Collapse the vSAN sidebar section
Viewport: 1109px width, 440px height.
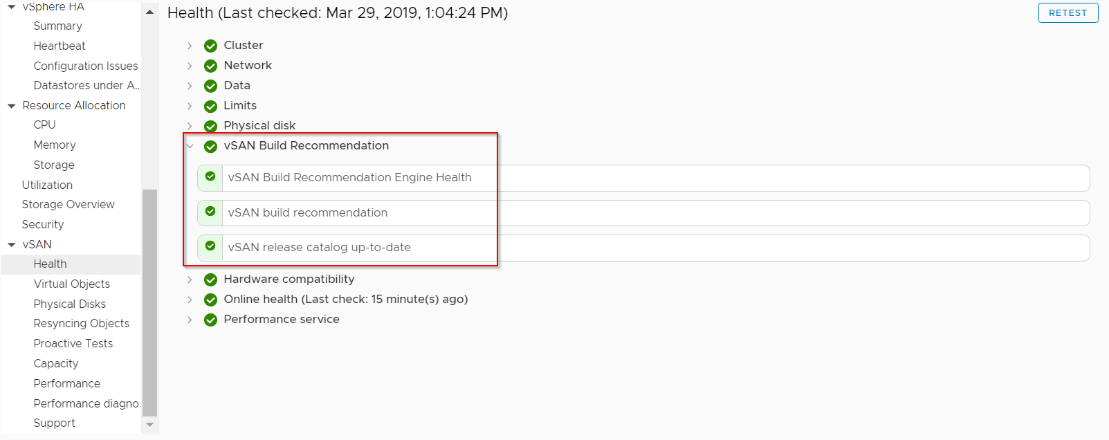[11, 245]
